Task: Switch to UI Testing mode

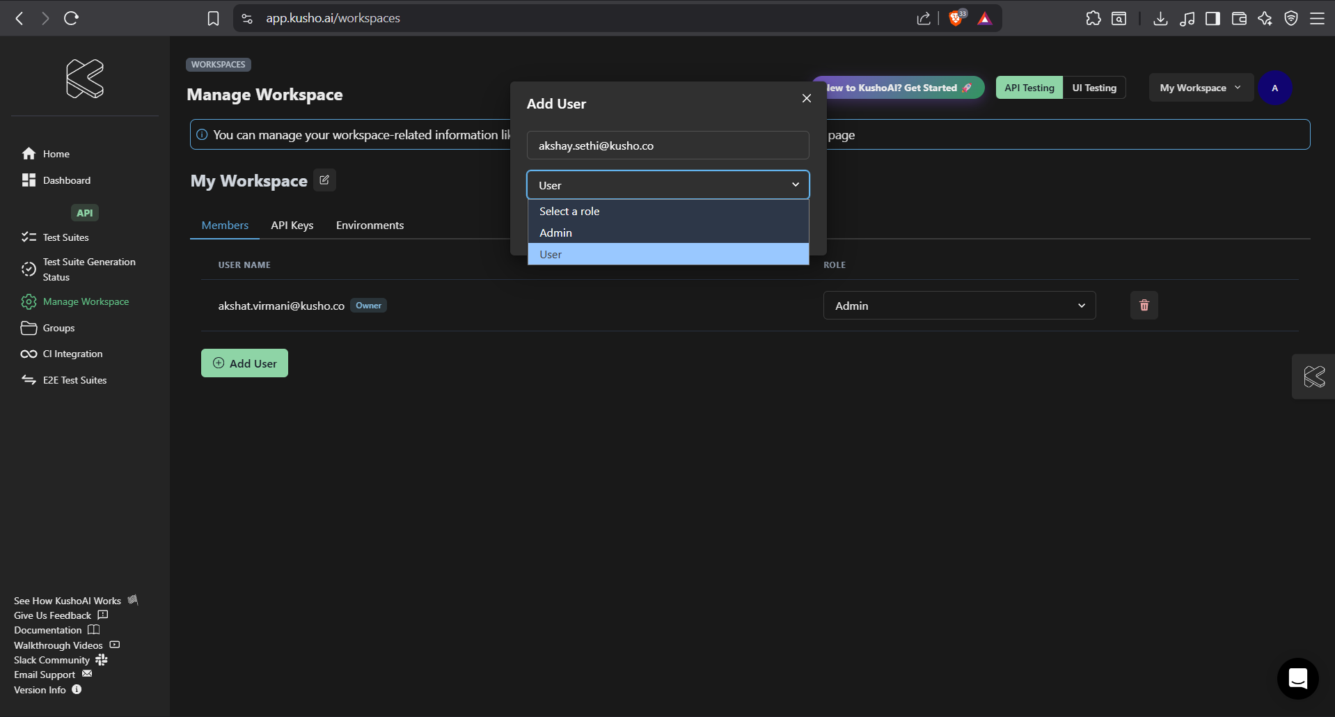Action: tap(1094, 88)
